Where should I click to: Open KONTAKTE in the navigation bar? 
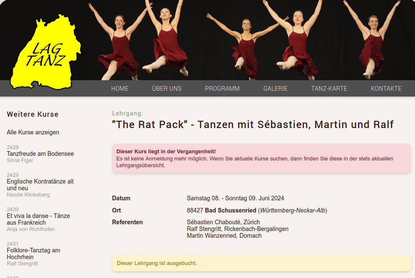click(x=386, y=89)
